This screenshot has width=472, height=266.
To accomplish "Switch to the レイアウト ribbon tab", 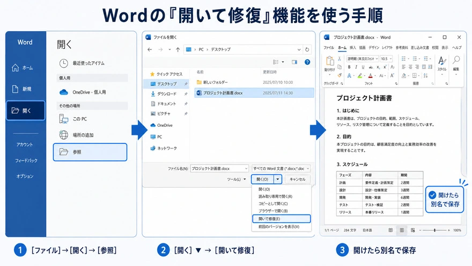I will (387, 48).
